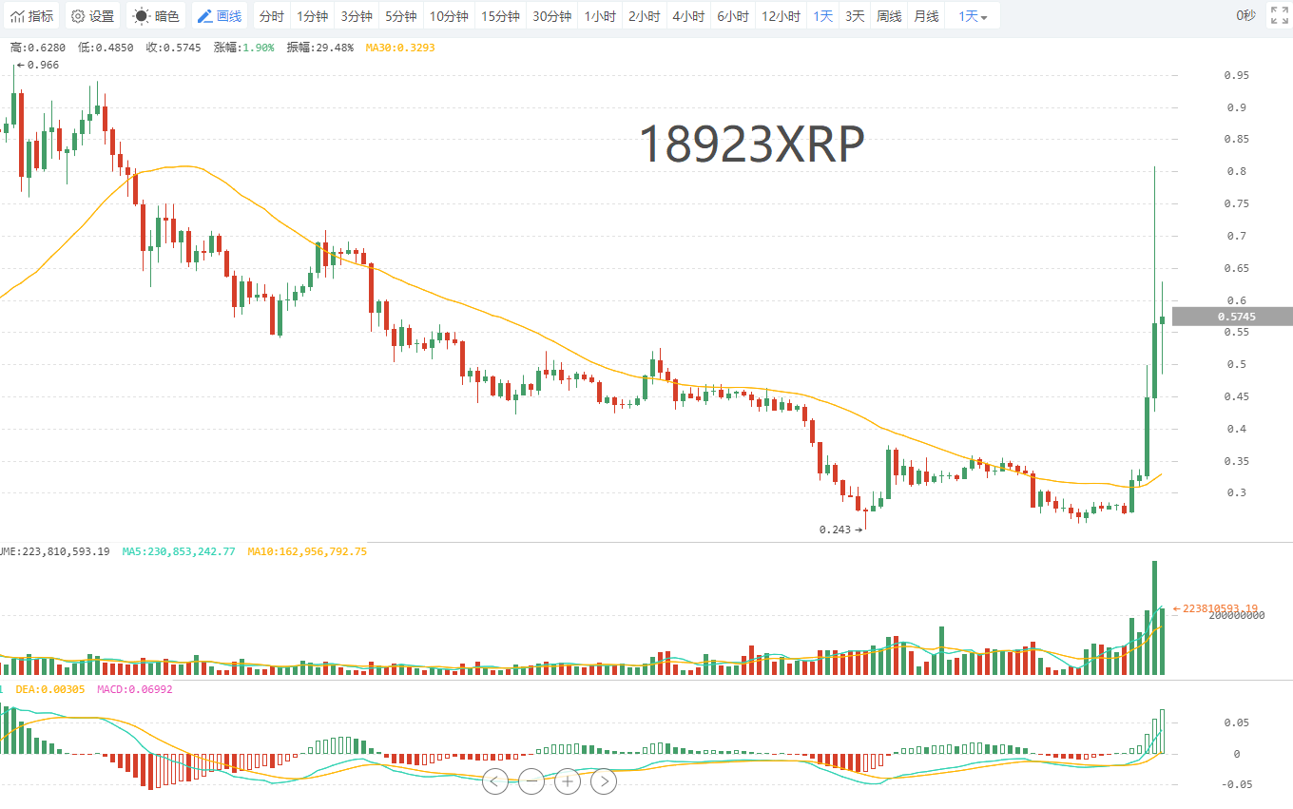Zoom in chart with the plus circle button
1293x809 pixels.
pos(568,781)
